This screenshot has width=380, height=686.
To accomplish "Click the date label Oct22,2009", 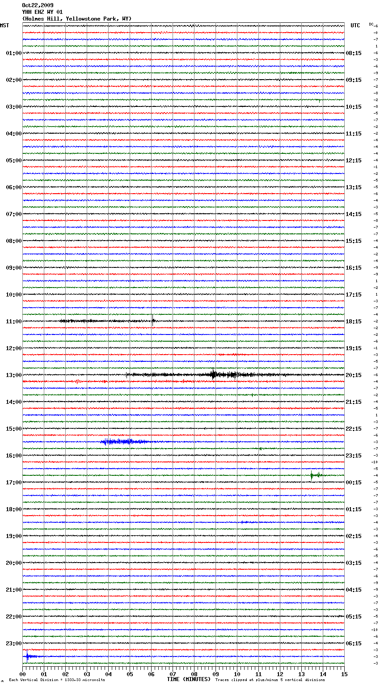I will pyautogui.click(x=38, y=5).
